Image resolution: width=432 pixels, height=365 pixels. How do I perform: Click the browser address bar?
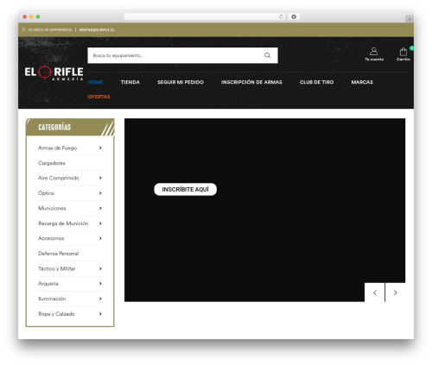204,16
